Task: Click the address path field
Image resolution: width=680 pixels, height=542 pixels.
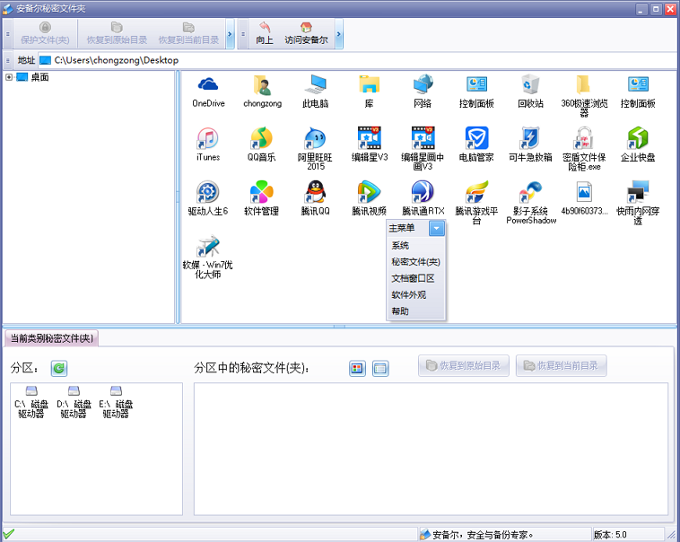Action: point(355,60)
